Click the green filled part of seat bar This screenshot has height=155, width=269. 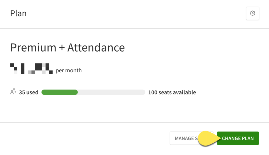point(60,92)
